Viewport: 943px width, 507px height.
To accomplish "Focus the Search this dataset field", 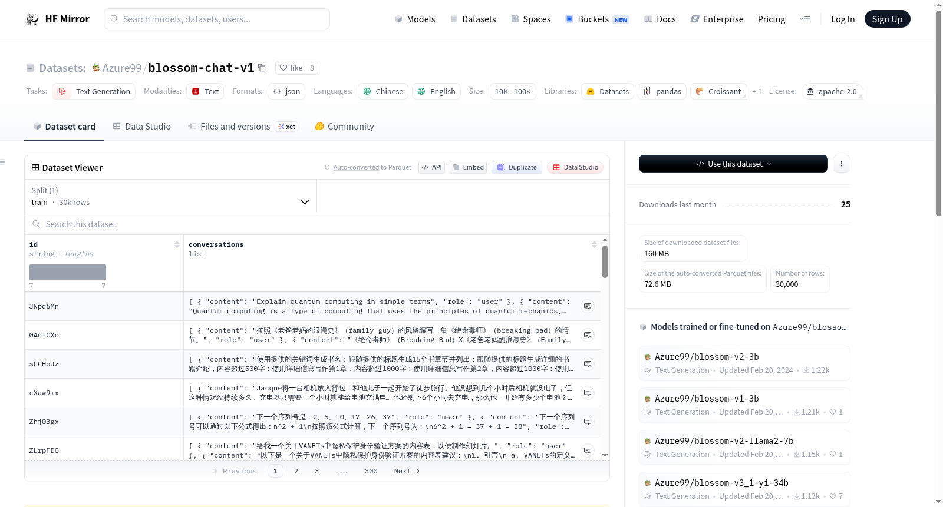I will coord(317,224).
